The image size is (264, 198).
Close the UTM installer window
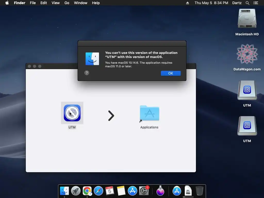click(29, 66)
